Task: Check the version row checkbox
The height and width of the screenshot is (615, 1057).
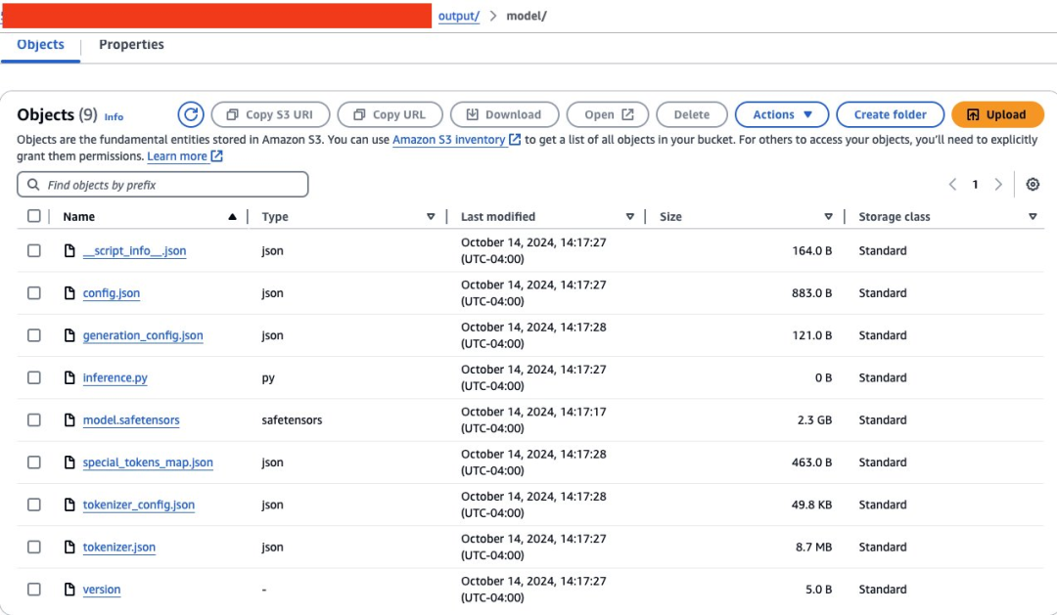Action: 33,590
